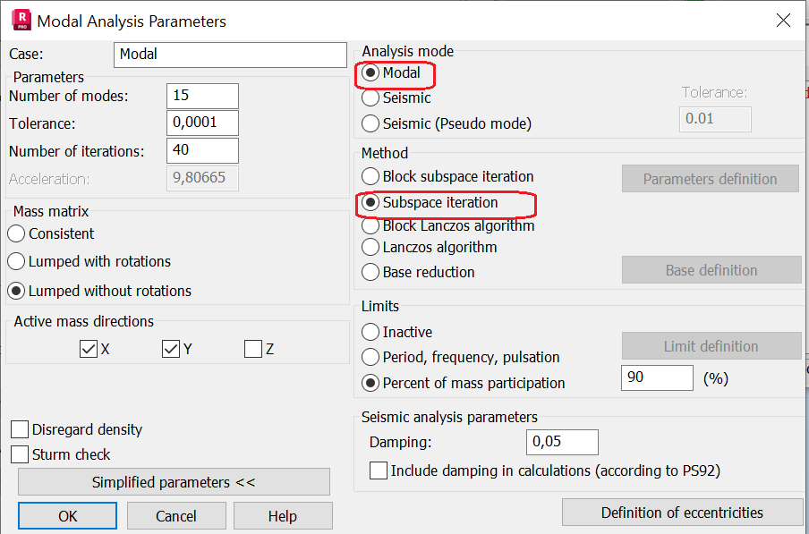The width and height of the screenshot is (809, 534).
Task: Uncheck the X active mass direction
Action: (x=89, y=350)
